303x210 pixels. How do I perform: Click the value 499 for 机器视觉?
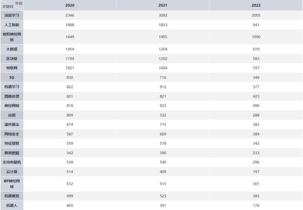click(x=70, y=196)
